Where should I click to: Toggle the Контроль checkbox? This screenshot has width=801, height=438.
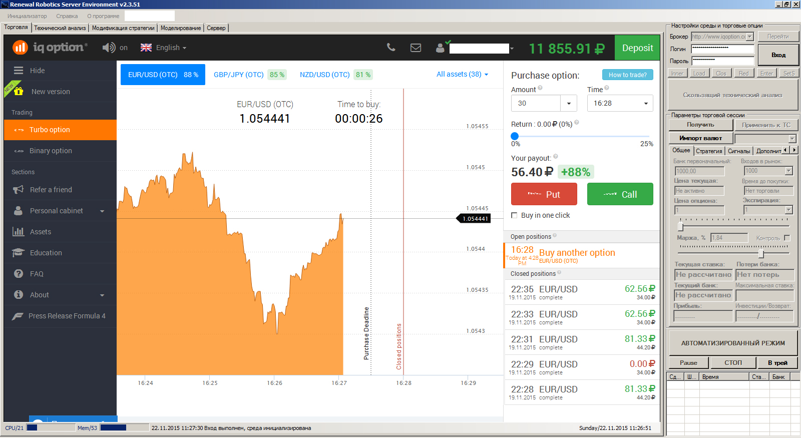click(x=787, y=238)
